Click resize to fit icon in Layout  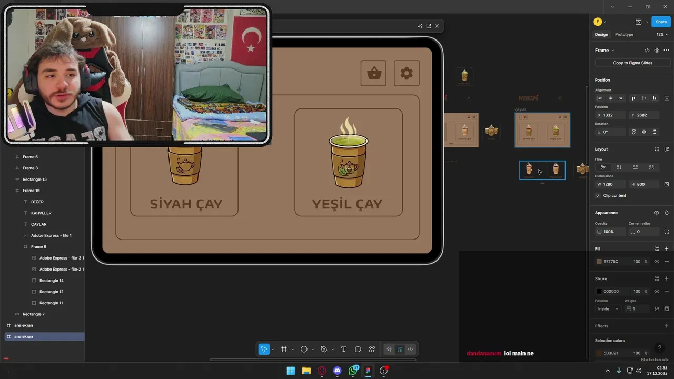click(657, 149)
